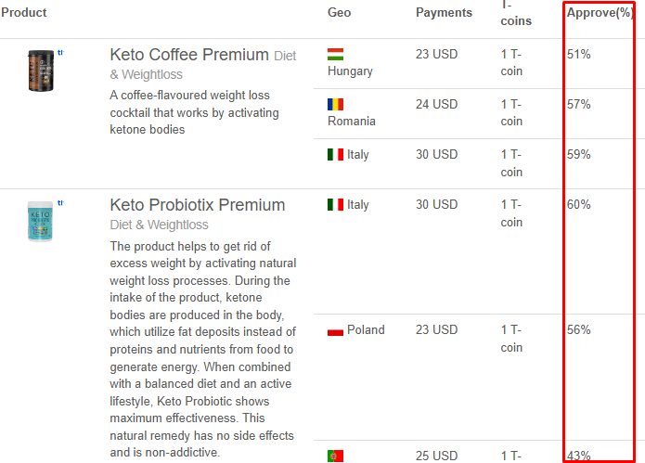
Task: Click the small blue badge beside Keto Coffee image
Action: 60,53
